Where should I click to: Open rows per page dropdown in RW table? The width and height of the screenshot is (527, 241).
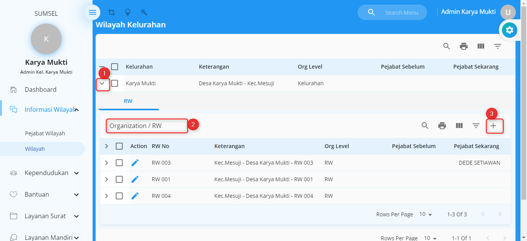(426, 214)
